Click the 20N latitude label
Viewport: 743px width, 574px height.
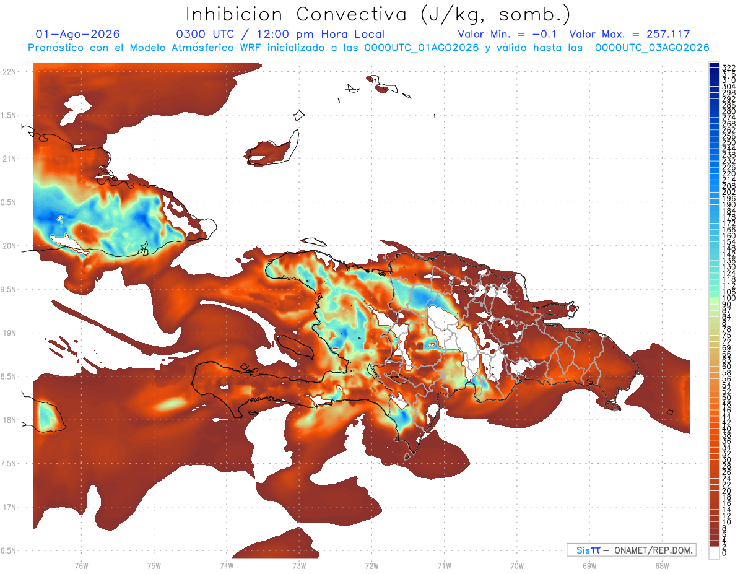(8, 246)
